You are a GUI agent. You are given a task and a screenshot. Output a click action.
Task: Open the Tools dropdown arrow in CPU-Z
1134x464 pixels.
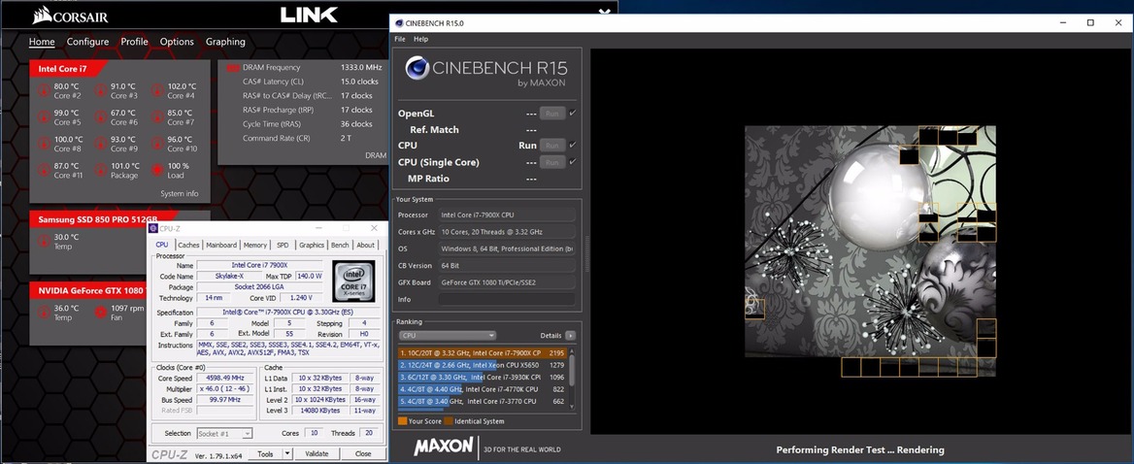coord(287,454)
